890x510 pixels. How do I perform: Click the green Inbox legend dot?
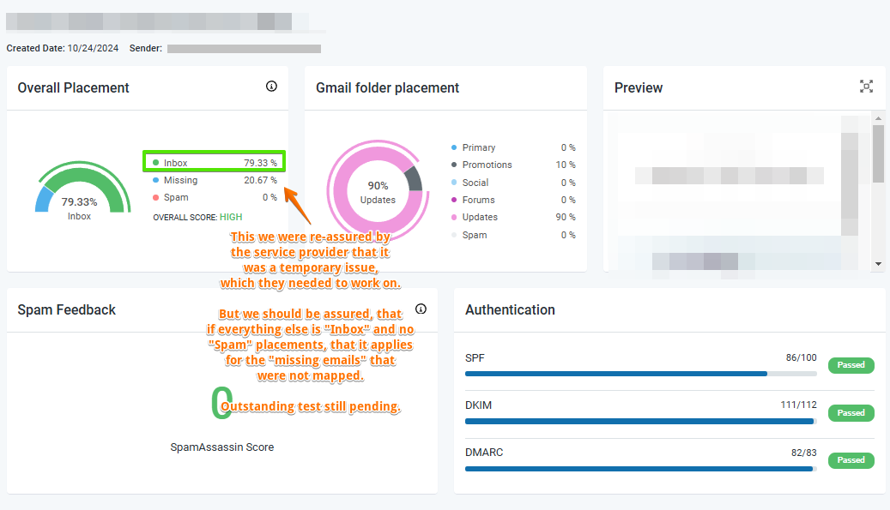pyautogui.click(x=154, y=162)
